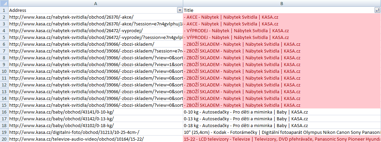The width and height of the screenshot is (381, 142).
Task: Select 0-13 kg Autosedačky title cell
Action: coord(282,119)
